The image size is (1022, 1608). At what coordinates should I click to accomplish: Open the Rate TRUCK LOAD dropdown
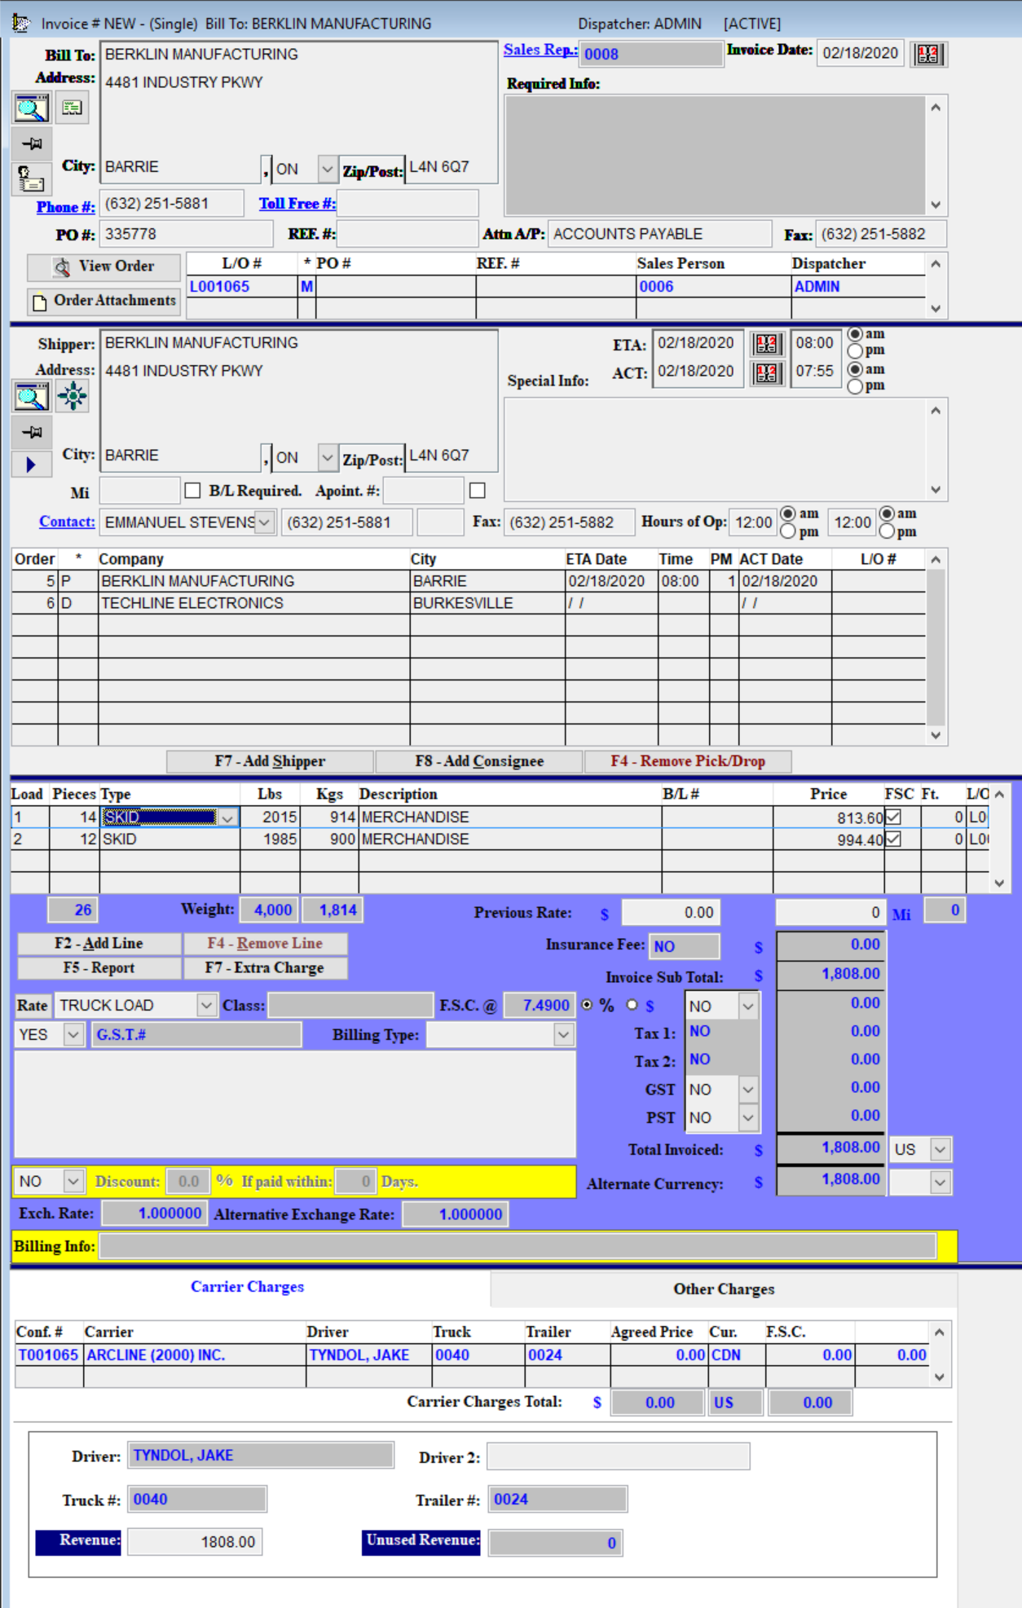pos(206,1006)
